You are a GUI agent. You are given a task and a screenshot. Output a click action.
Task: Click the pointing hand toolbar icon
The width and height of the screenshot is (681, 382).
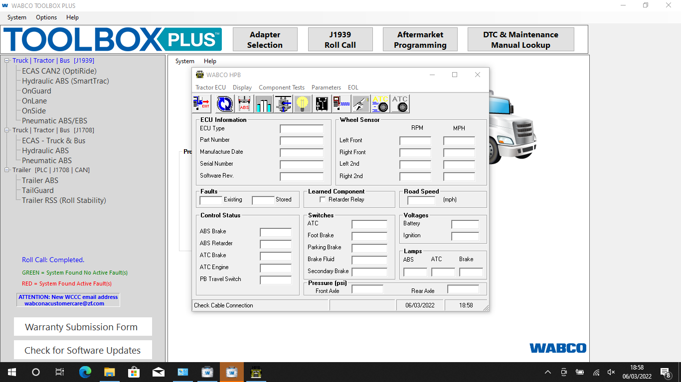point(361,104)
